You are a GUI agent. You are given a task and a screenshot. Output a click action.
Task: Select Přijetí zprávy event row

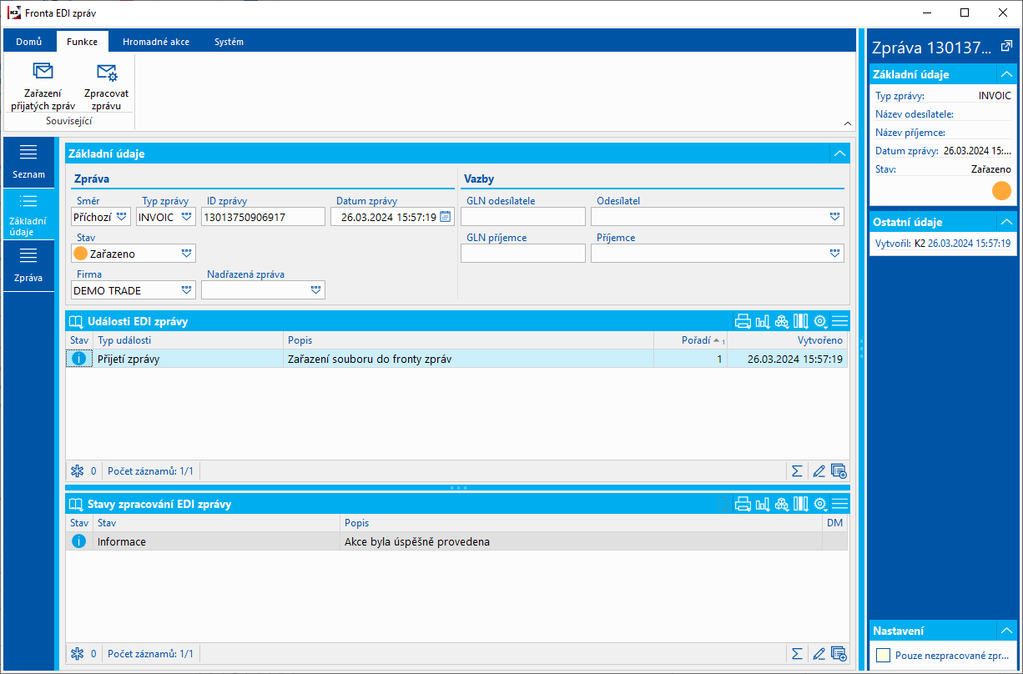click(x=456, y=359)
